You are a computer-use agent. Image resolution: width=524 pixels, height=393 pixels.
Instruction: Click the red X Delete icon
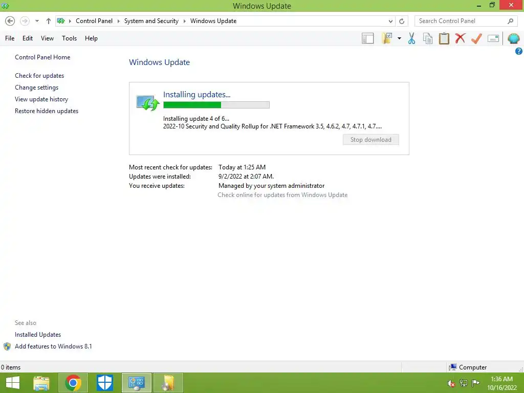click(460, 38)
